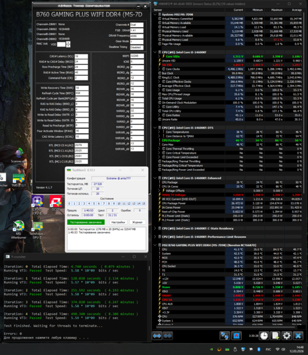Click green Тестирование закончено button
Screen dimensions: 308x355
point(86,222)
